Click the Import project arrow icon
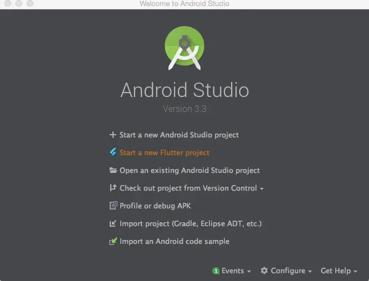 (x=112, y=223)
